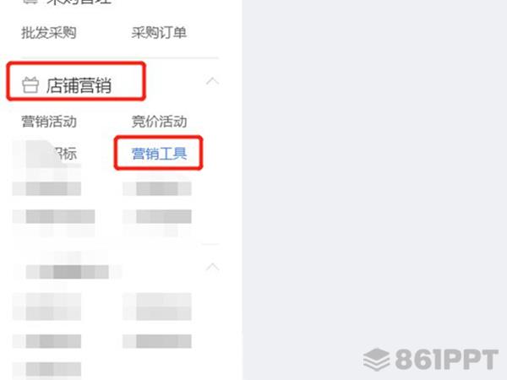This screenshot has width=507, height=380.
Task: Click the blurred section title beside lower chevron
Action: tap(68, 271)
